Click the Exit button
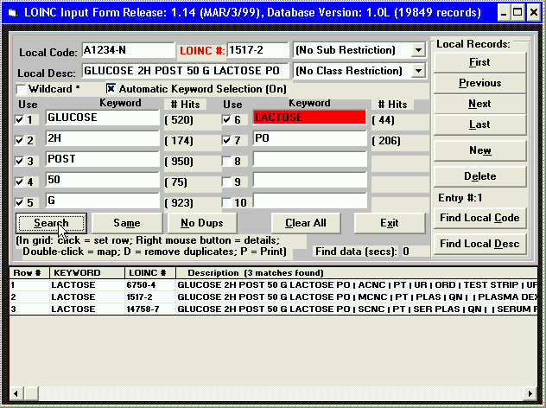Screen dimensions: 546x408 coord(390,223)
